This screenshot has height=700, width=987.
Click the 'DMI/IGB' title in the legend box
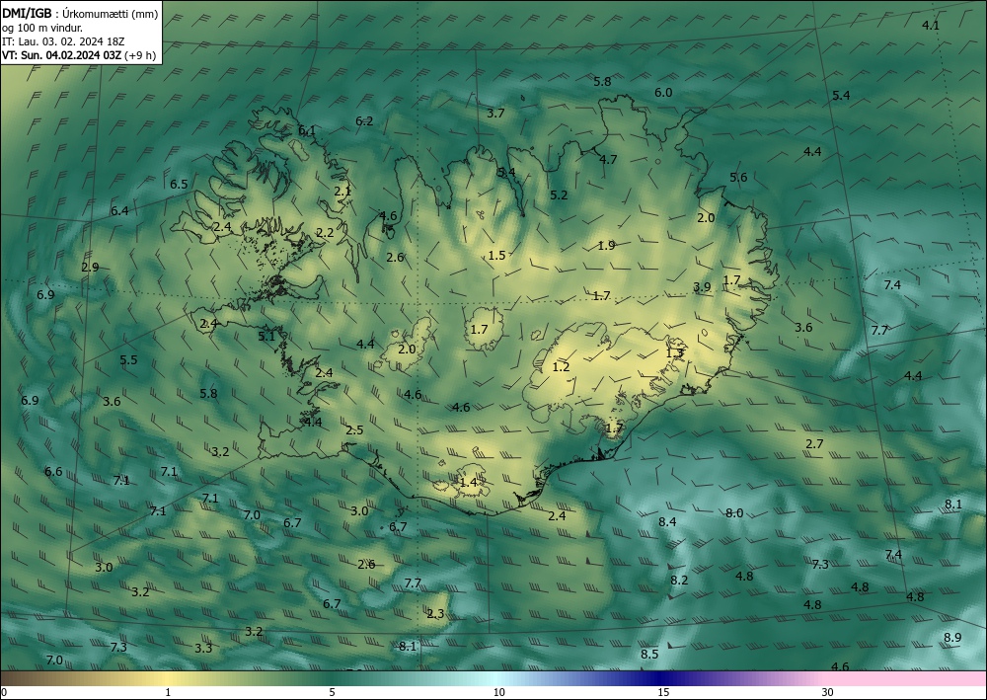click(27, 14)
